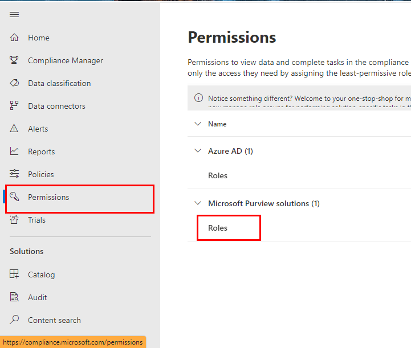Click the Data classification tag icon
Screen dimensions: 411x348
[14, 83]
